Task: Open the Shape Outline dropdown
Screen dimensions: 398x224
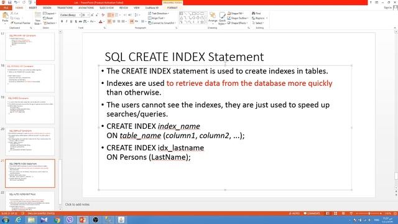Action: coord(238,18)
